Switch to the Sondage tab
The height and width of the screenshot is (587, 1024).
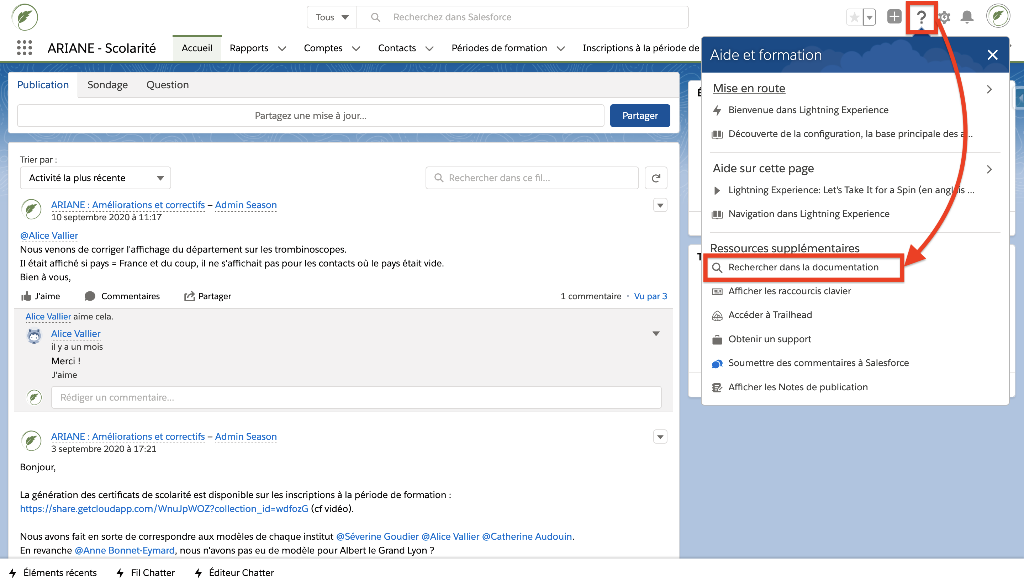coord(107,85)
